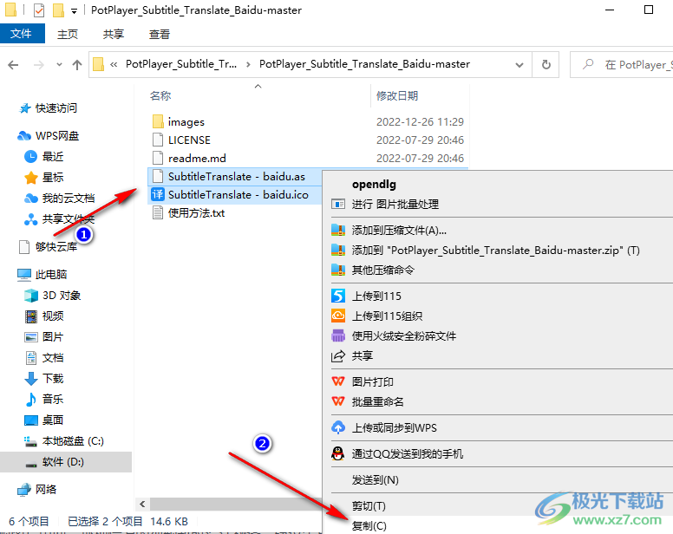Click 共享 in the context menu

pyautogui.click(x=363, y=355)
